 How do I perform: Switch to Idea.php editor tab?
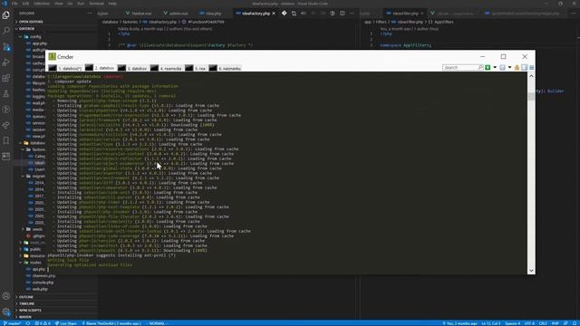(x=211, y=14)
